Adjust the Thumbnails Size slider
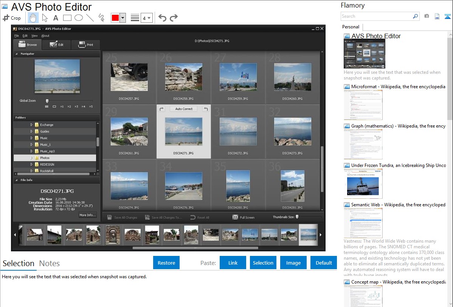Screen dimensions: 453x307 (297, 217)
